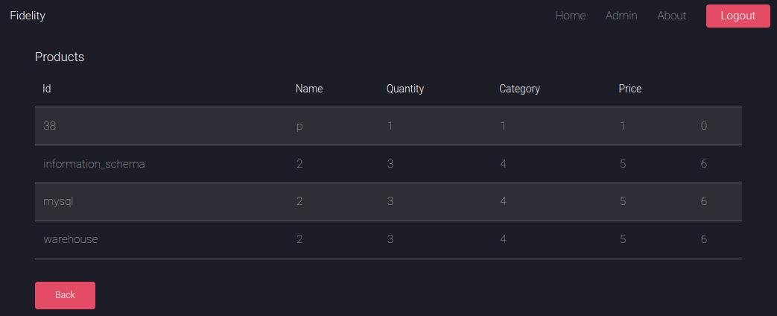Image resolution: width=777 pixels, height=316 pixels.
Task: Click the information_schema cell
Action: point(94,164)
